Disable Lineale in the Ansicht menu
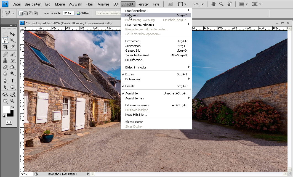This screenshot has height=177, width=293. (x=130, y=86)
